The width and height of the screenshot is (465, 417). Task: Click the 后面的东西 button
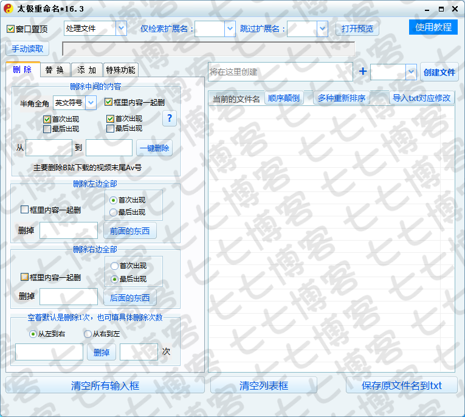point(130,298)
